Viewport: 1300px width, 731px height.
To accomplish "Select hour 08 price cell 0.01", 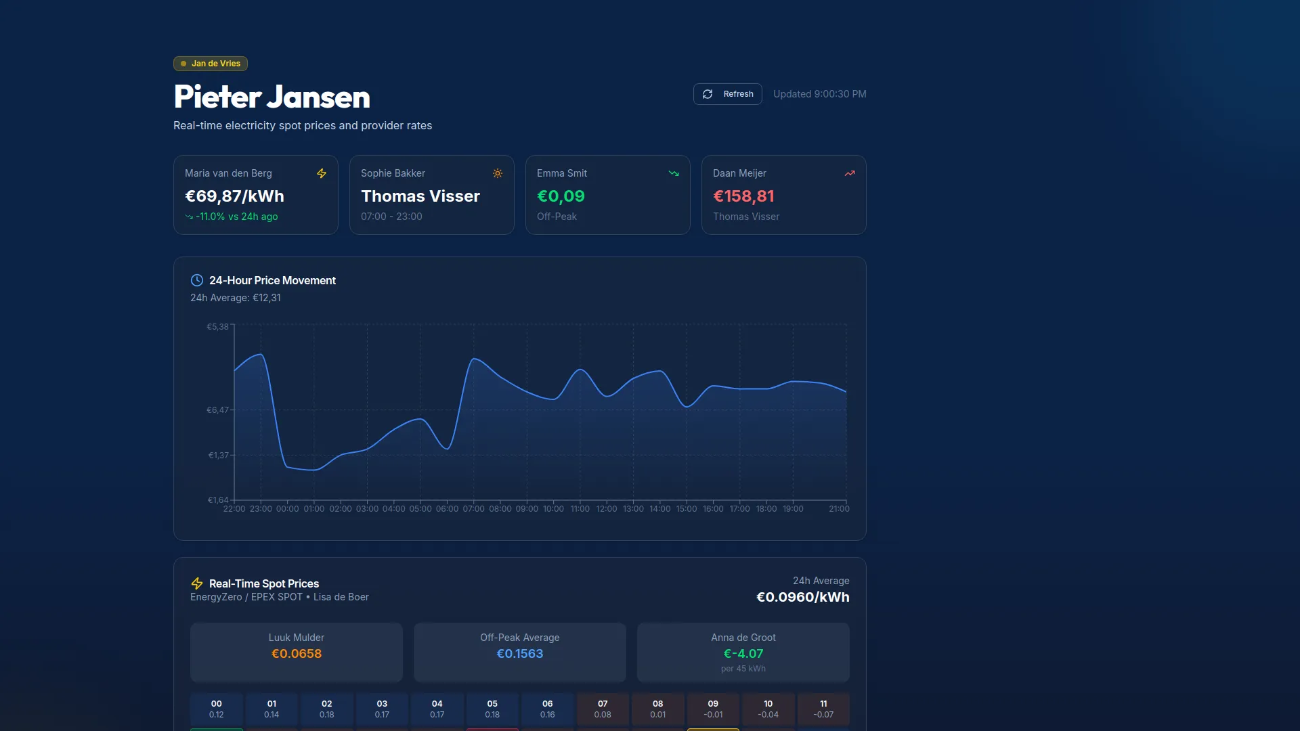I will (658, 709).
